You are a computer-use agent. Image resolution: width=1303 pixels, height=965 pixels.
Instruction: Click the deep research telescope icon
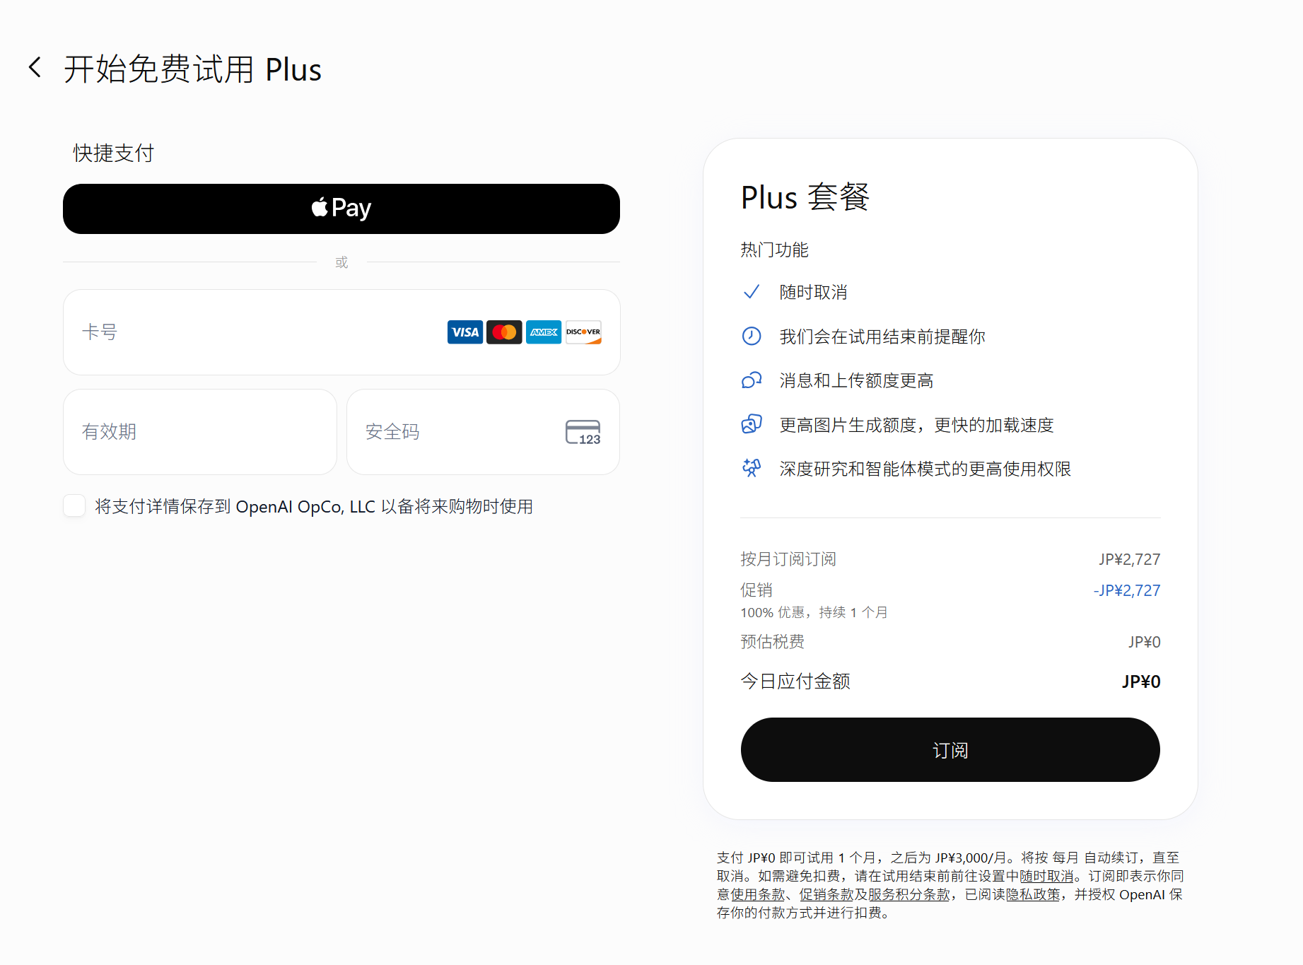752,468
